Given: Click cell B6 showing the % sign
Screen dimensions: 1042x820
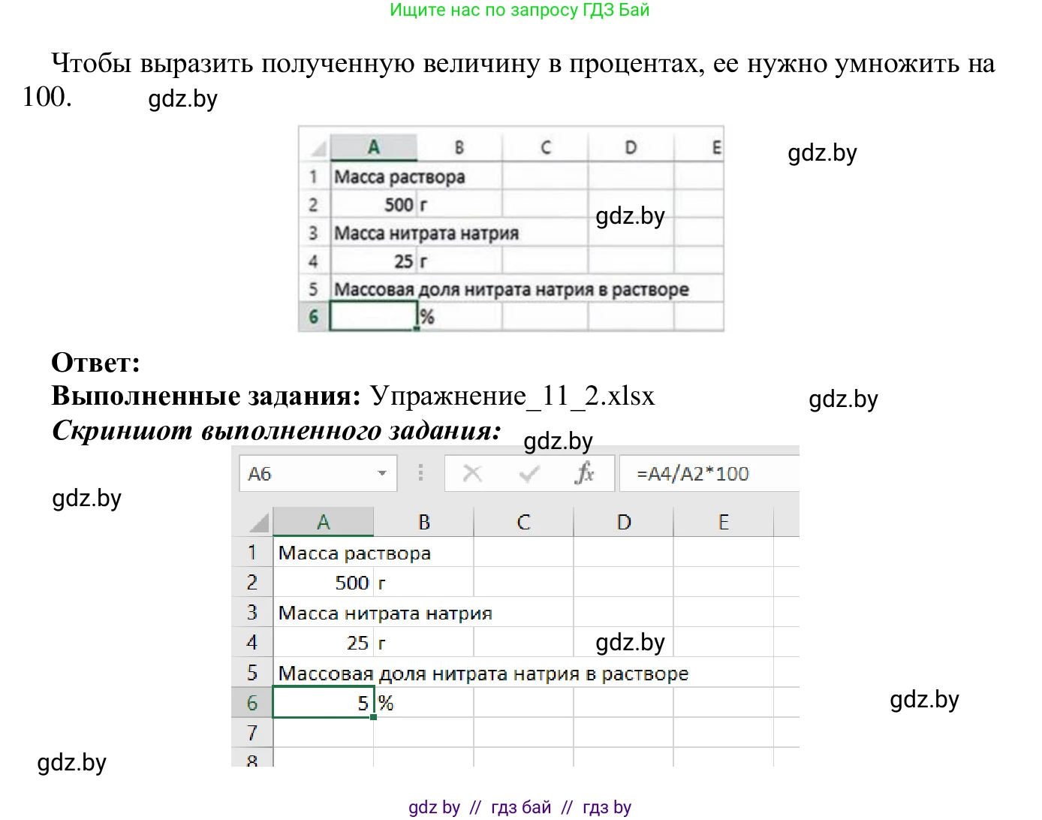Looking at the screenshot, I should pyautogui.click(x=424, y=703).
